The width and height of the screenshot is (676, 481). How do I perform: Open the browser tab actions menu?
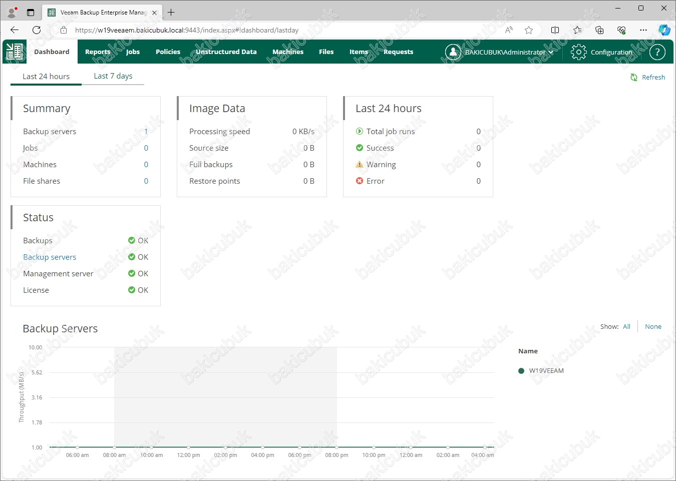click(31, 13)
